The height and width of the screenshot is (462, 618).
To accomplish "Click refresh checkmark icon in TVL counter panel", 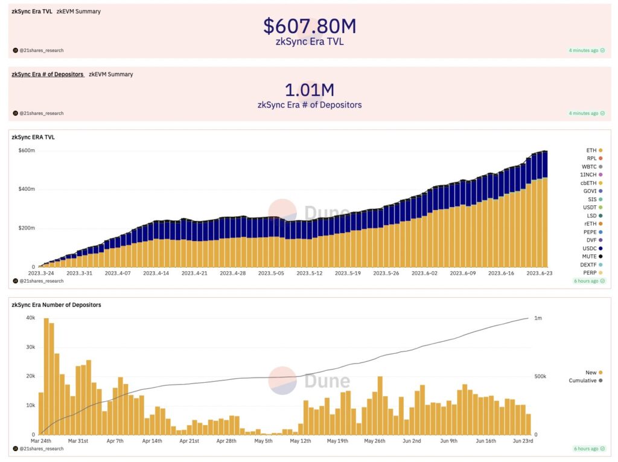I will pos(602,50).
